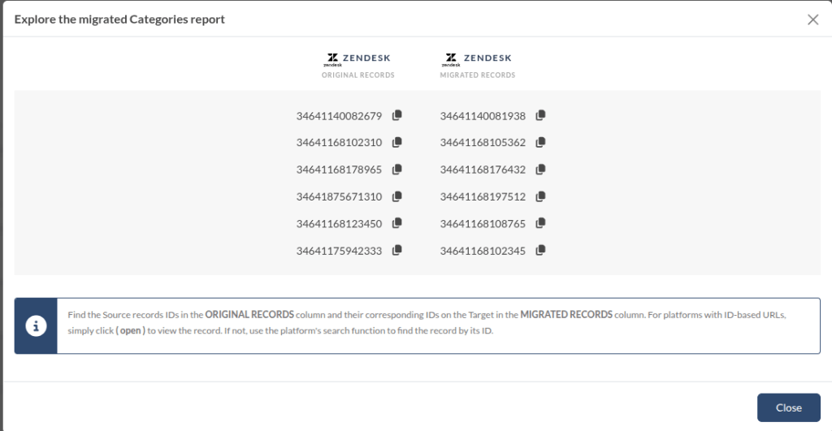Click the Zendesk Original Records logo
Screen dimensions: 832x431
[x=357, y=59]
